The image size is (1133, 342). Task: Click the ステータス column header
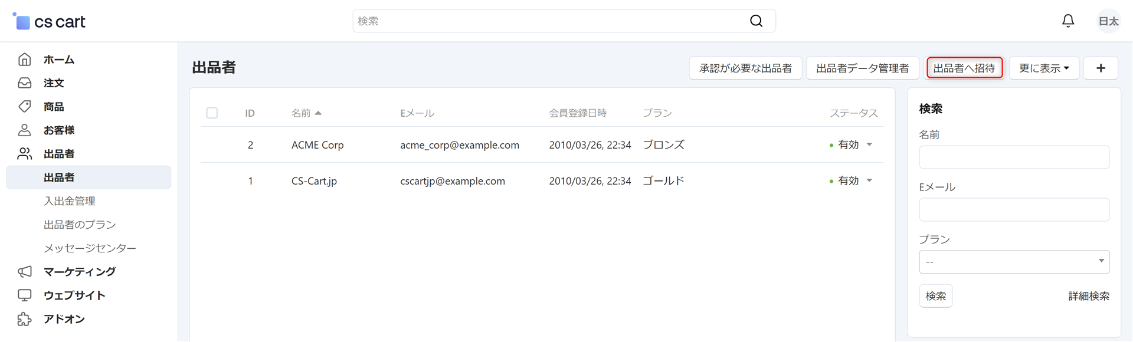coord(853,113)
